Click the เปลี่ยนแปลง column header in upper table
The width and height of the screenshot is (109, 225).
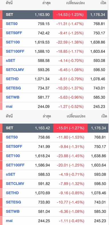click(x=76, y=3)
